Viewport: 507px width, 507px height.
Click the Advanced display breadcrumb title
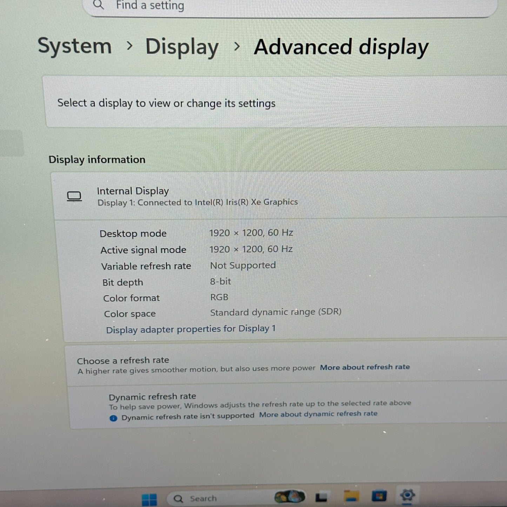(x=341, y=47)
